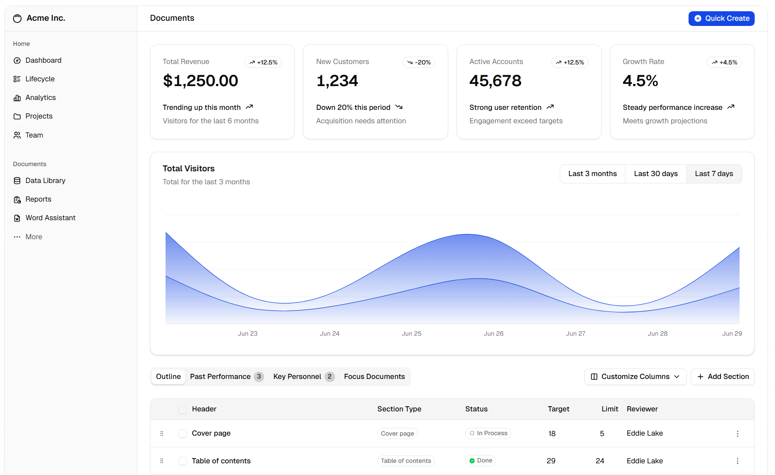Open Word Assistant from the sidebar
Image resolution: width=775 pixels, height=475 pixels.
[17, 218]
